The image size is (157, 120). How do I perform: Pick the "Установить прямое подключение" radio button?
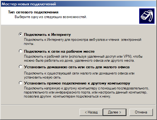(21, 83)
